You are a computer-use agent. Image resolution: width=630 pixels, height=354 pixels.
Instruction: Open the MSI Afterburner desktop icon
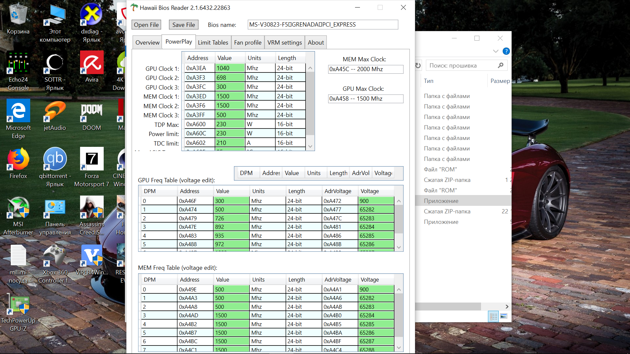tap(18, 208)
